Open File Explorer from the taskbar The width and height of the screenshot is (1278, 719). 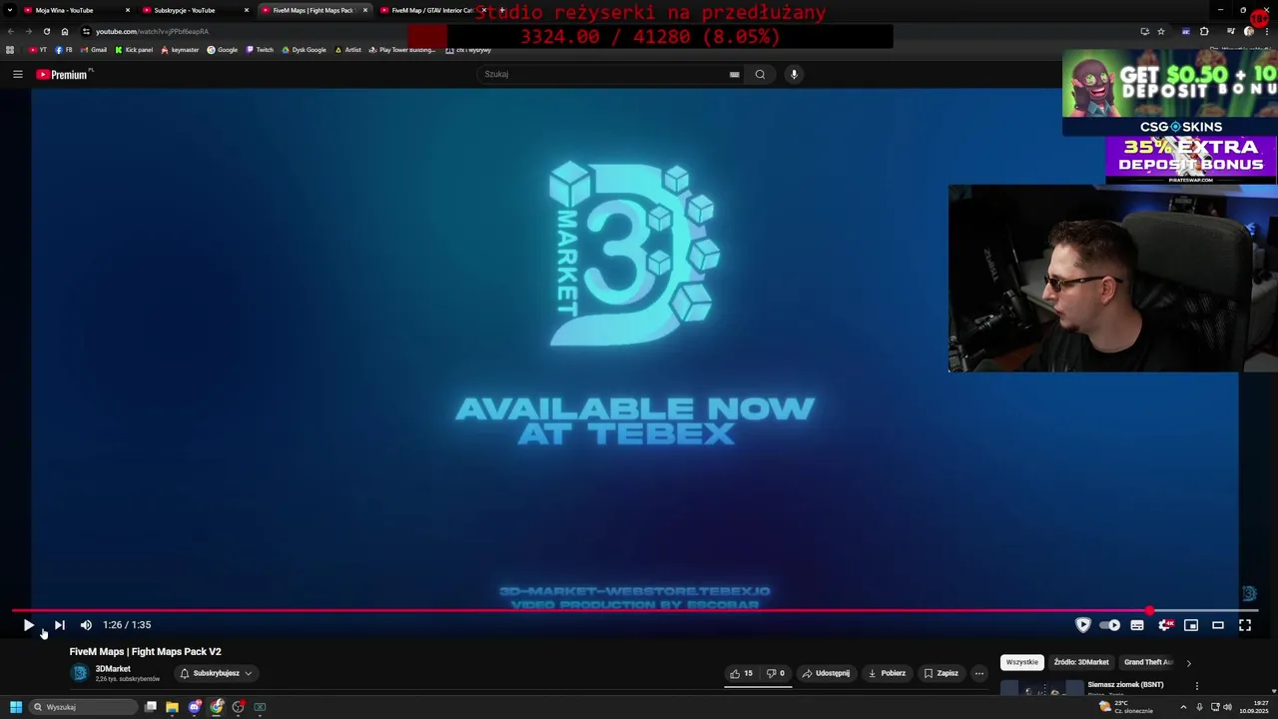(x=172, y=707)
